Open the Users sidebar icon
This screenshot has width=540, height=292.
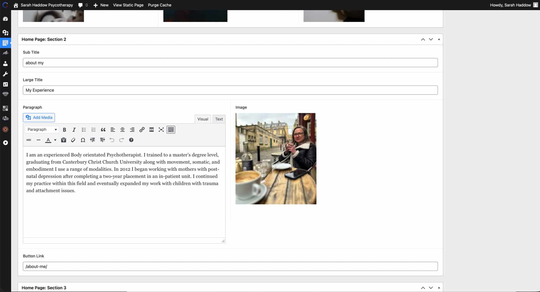5,64
